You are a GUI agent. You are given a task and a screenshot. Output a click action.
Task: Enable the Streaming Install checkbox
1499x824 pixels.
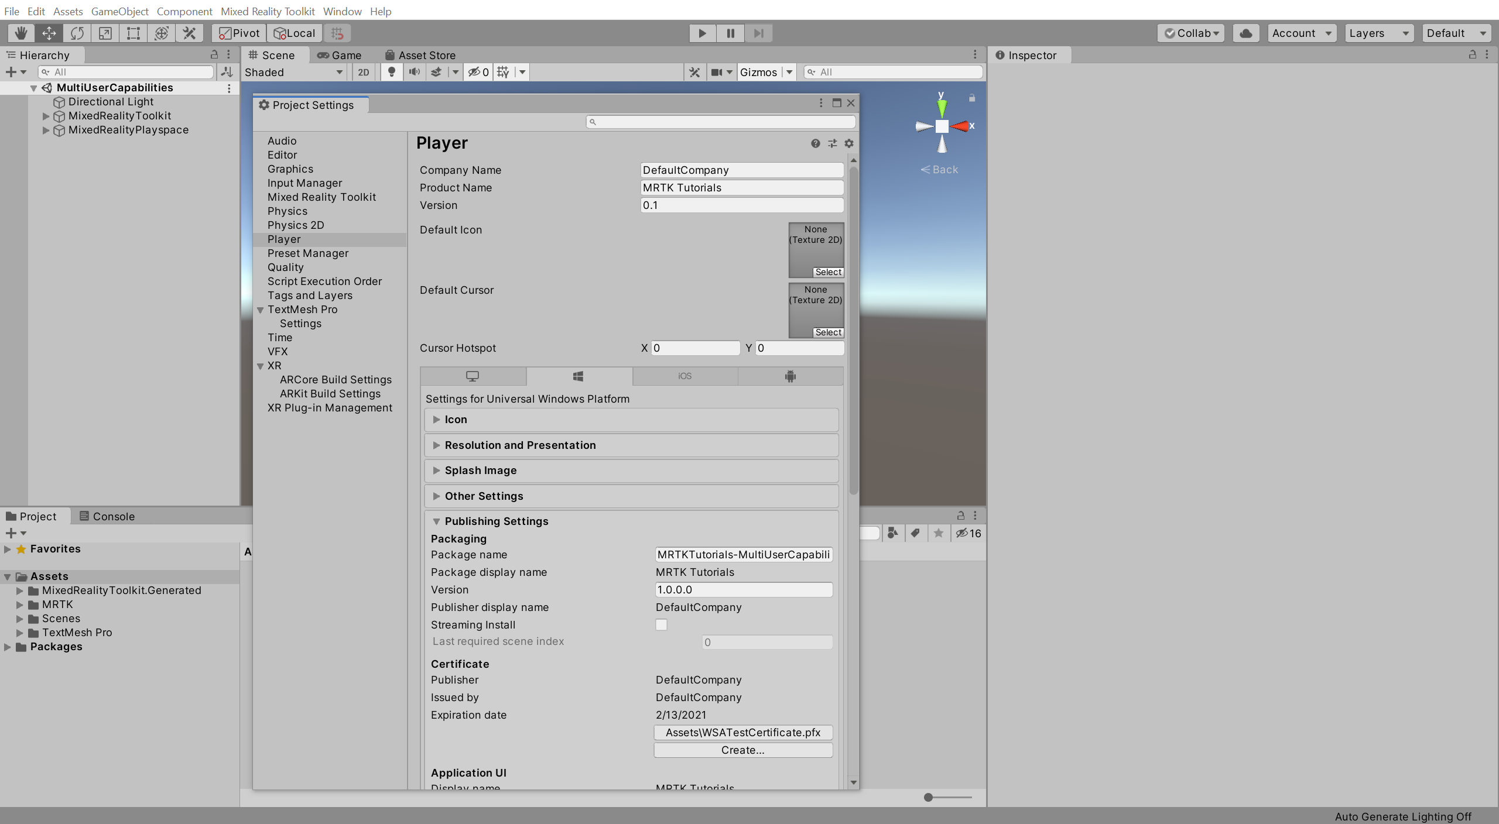[661, 624]
